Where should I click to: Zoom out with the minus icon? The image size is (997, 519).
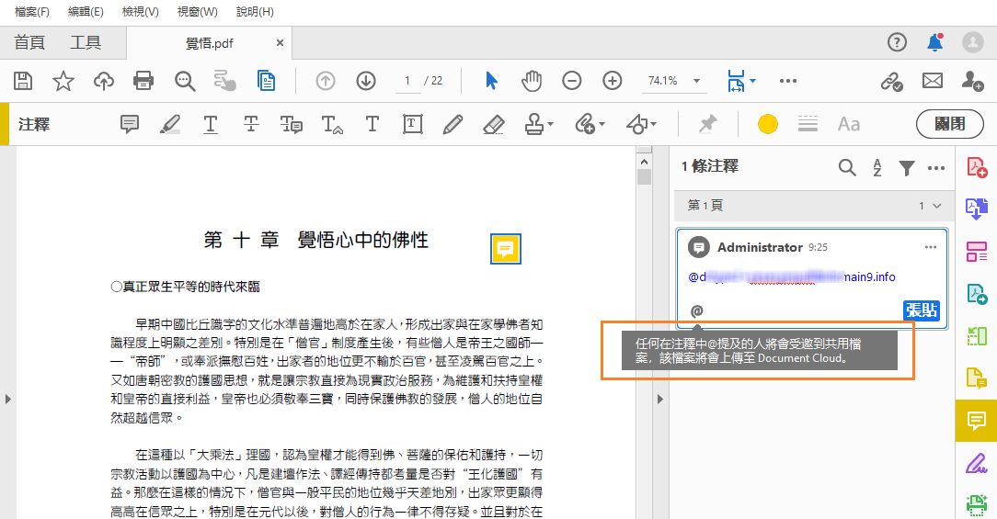(572, 81)
